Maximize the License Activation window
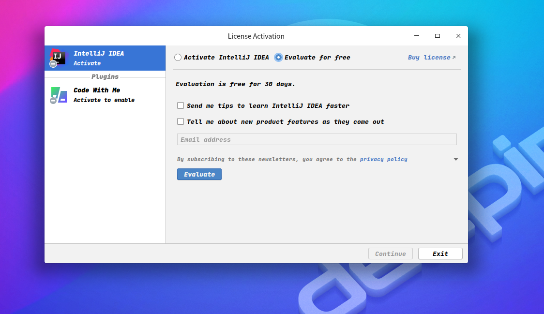The image size is (544, 314). pos(438,36)
